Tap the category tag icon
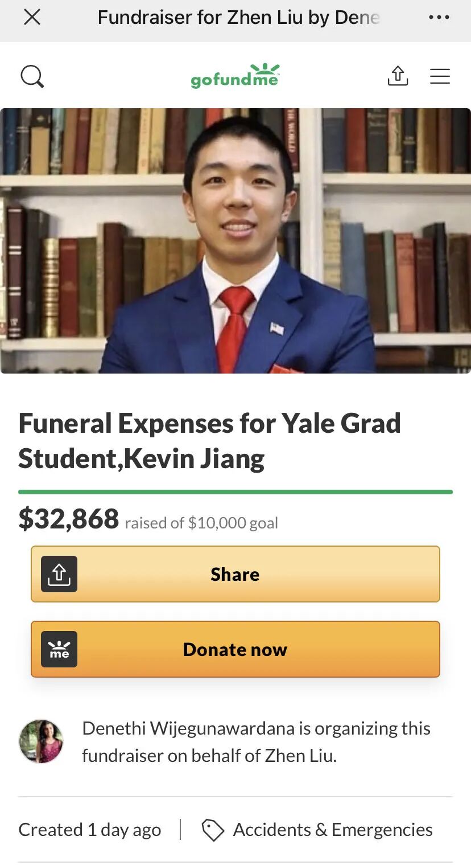471x865 pixels. [x=213, y=830]
